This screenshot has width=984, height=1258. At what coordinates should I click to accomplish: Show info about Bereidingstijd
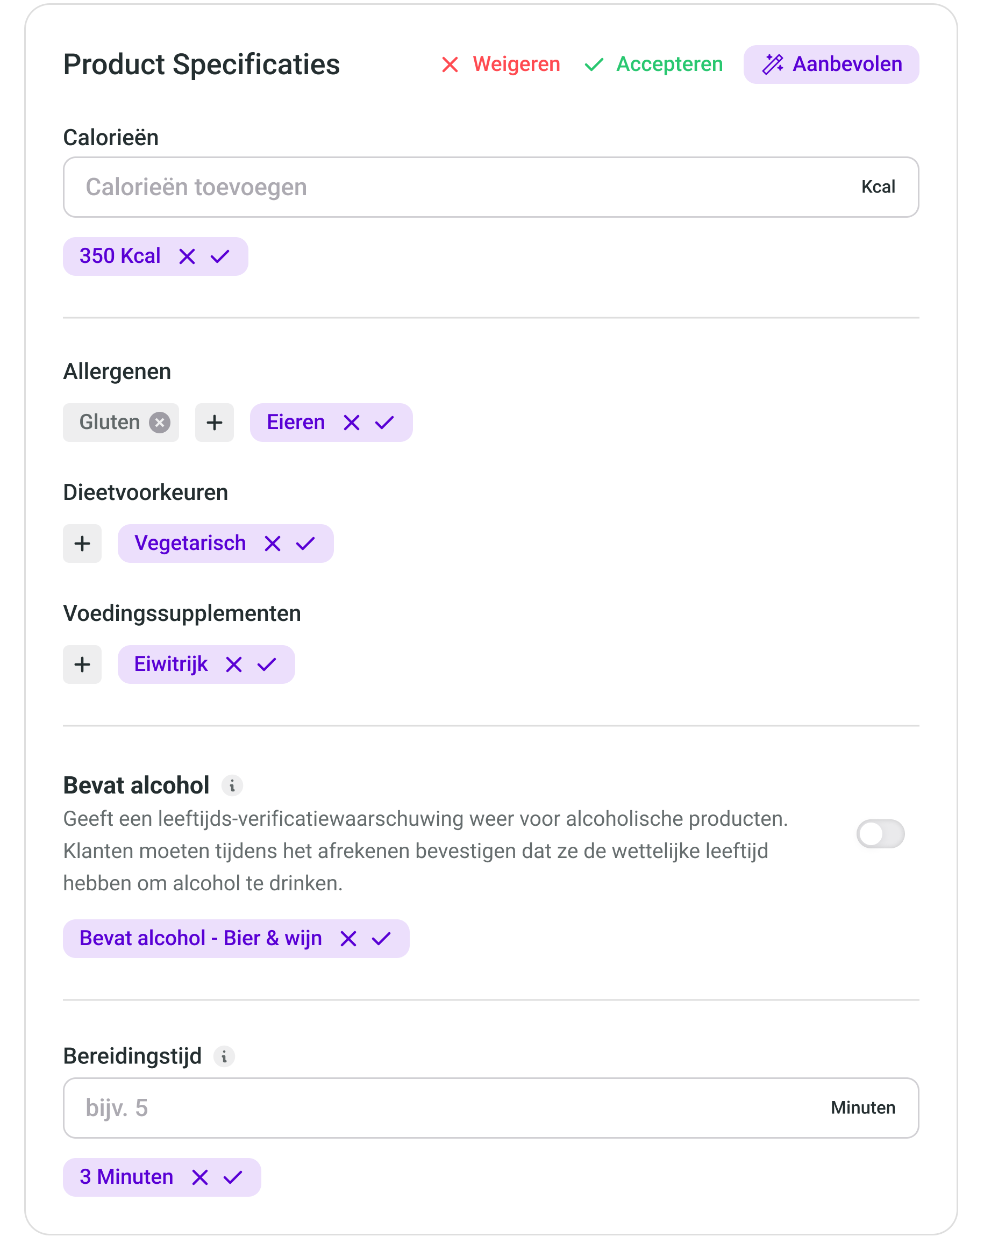[224, 1056]
